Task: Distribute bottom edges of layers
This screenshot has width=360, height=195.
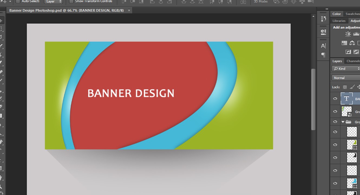Action: (x=201, y=2)
